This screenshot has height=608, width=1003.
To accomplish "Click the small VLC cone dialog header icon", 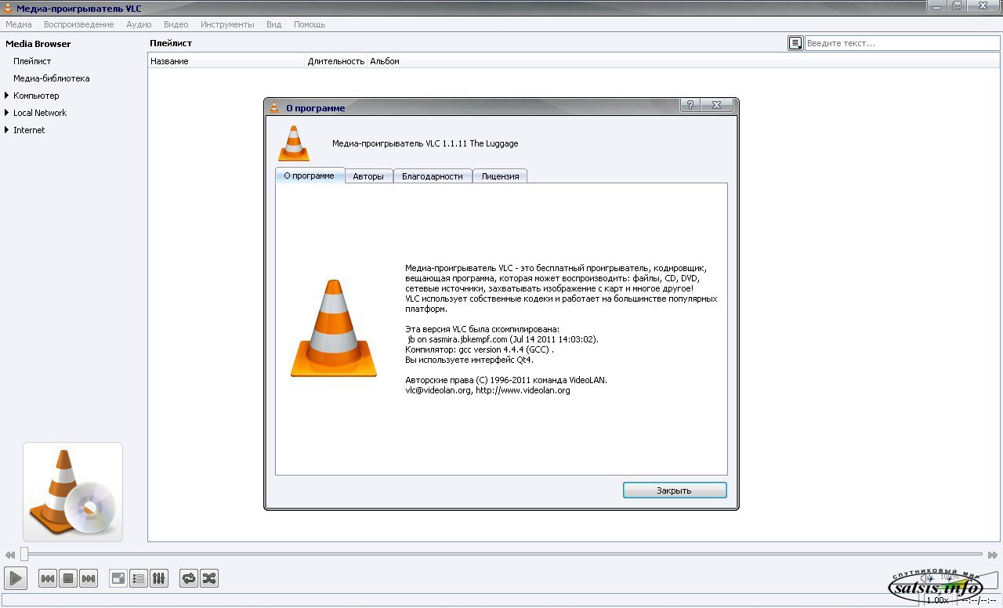I will click(294, 143).
